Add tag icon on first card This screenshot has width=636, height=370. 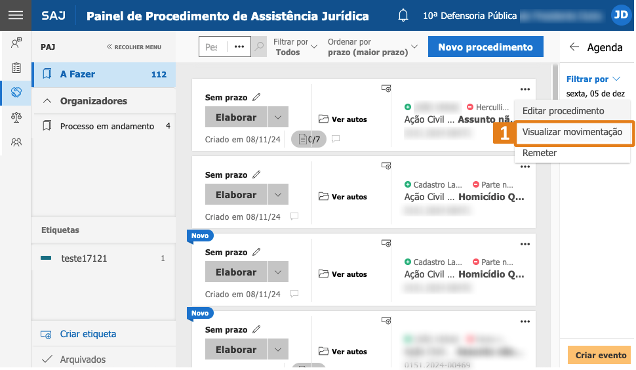pos(386,89)
